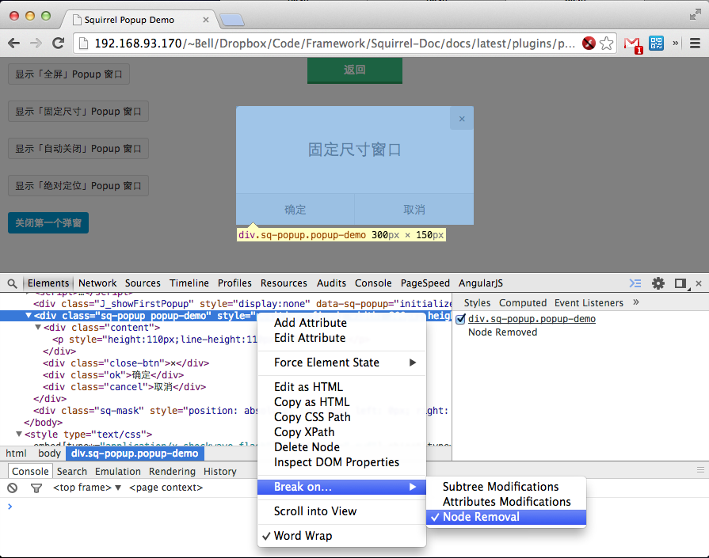
Task: Open the Gmail extension icon
Action: tap(633, 44)
